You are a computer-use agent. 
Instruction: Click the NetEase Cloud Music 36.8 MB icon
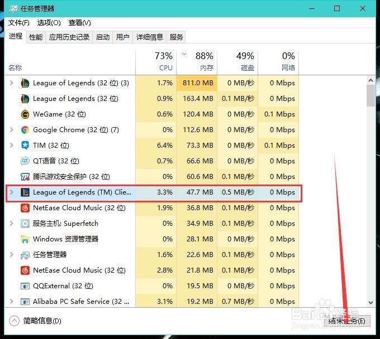click(25, 208)
